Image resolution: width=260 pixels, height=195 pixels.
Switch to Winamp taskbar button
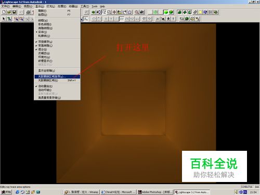click(81, 192)
